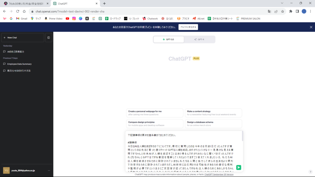This screenshot has height=177, width=315.
Task: Reload the current page
Action: (18, 11)
